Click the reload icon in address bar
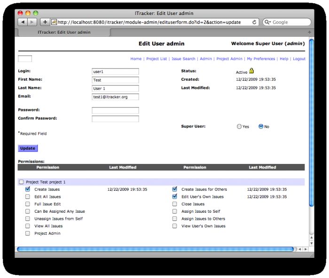Image resolution: width=329 pixels, height=278 pixels. pos(254,22)
